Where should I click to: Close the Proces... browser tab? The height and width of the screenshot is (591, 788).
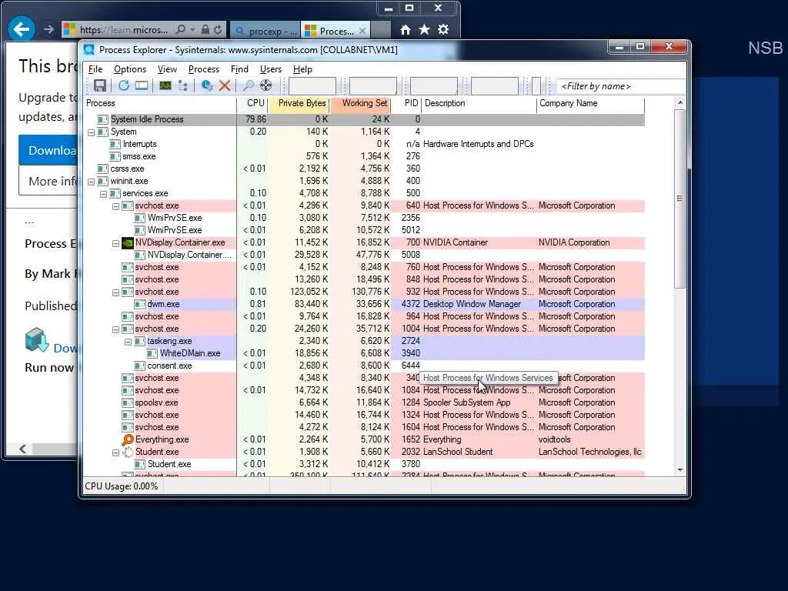click(362, 31)
